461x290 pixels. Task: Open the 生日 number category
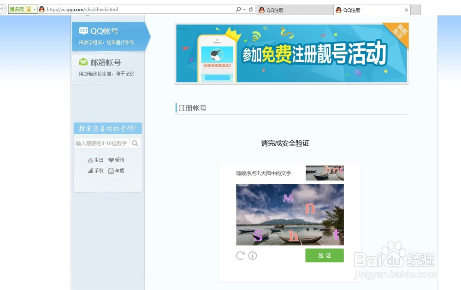[95, 160]
